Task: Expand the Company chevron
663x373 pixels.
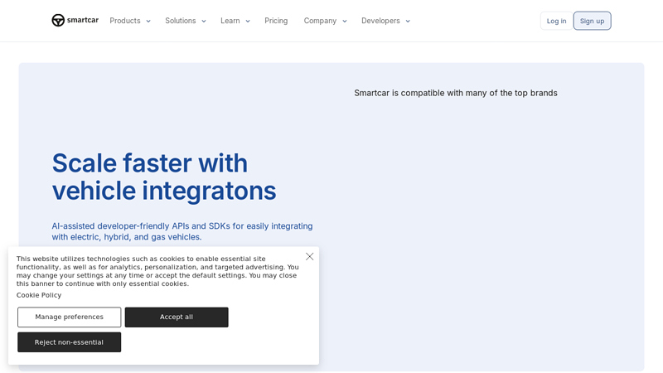Action: pyautogui.click(x=345, y=22)
